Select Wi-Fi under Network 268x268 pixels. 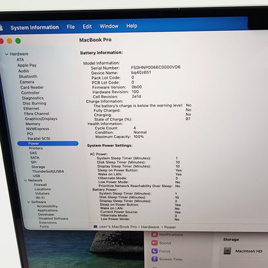[x=40, y=198]
